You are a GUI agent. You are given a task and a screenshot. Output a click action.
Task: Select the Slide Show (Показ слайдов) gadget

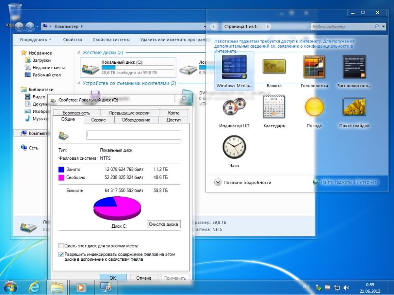coord(354,107)
